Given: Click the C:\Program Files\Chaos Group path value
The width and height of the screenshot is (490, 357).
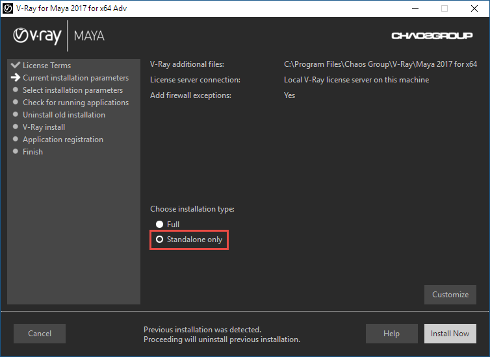Looking at the screenshot, I should 380,64.
